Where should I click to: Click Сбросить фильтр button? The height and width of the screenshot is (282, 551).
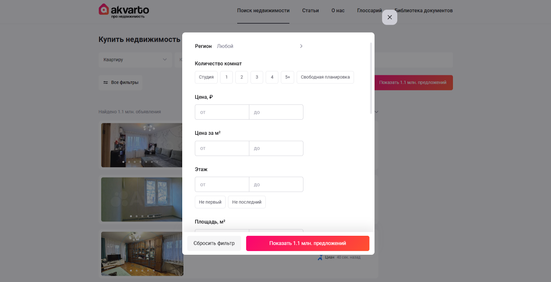coord(214,243)
